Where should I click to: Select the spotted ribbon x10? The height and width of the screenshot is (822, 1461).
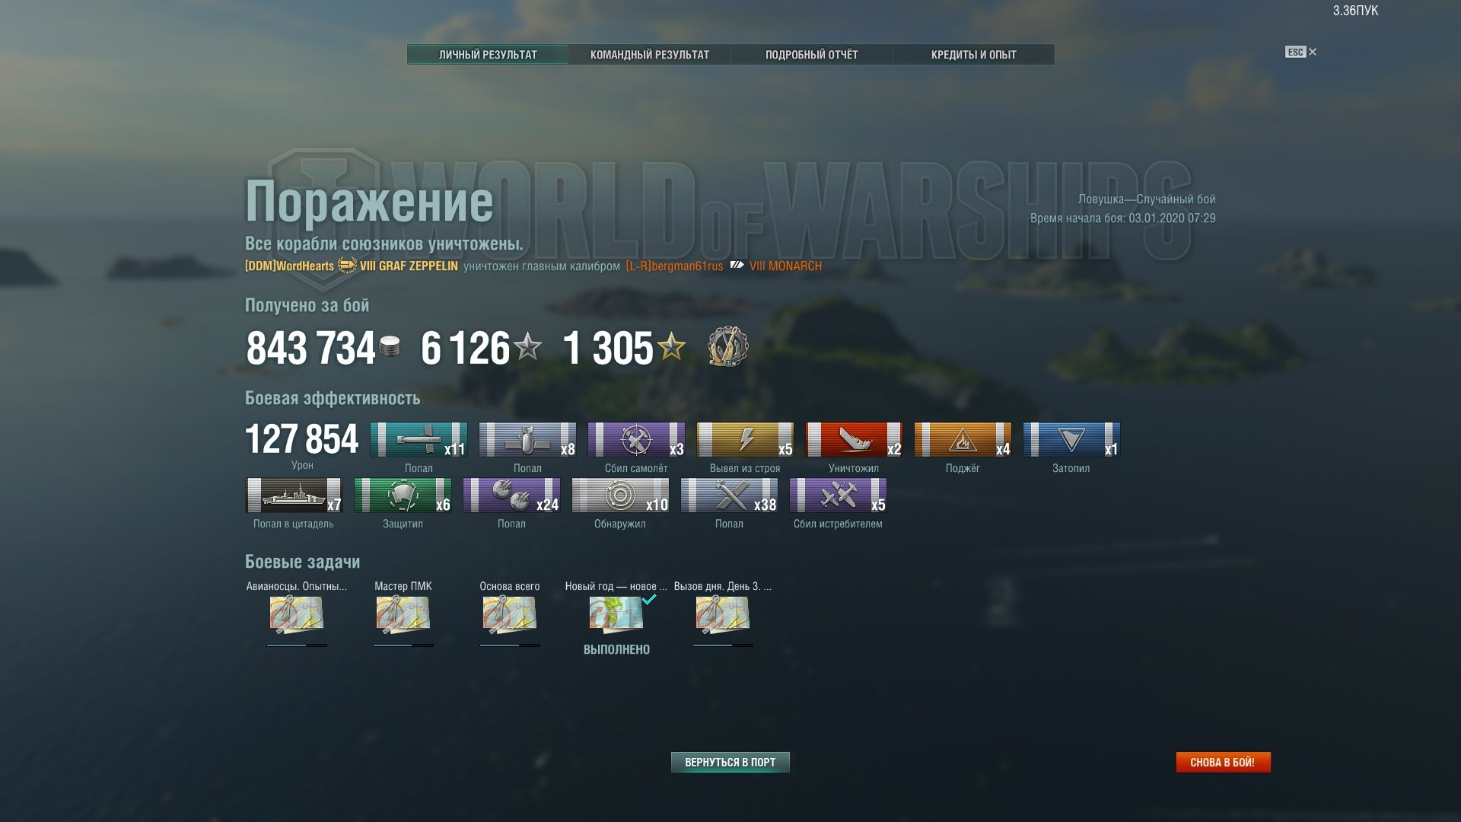620,495
